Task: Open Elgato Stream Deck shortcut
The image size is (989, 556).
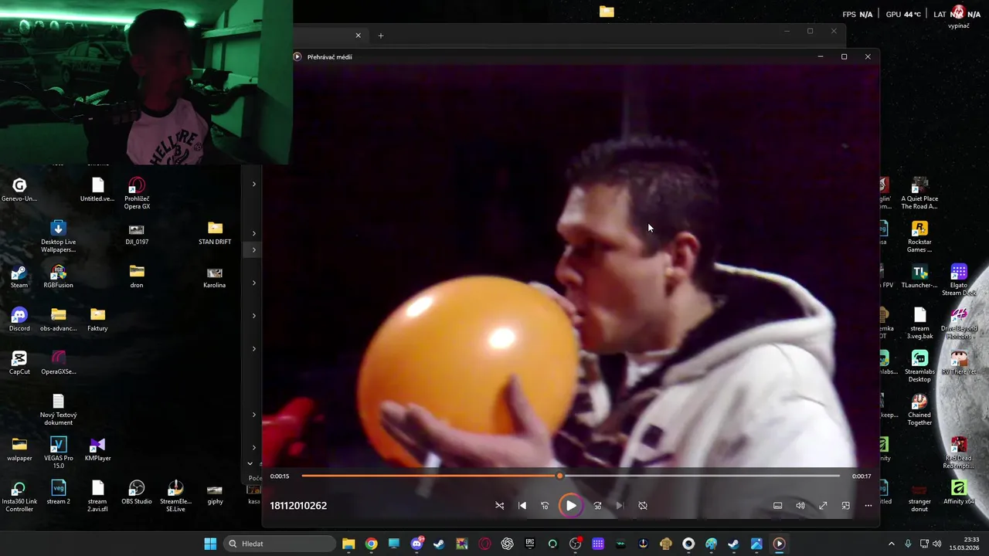Action: tap(959, 280)
